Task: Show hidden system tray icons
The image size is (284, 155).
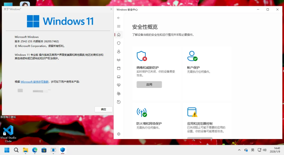Action: pyautogui.click(x=239, y=150)
